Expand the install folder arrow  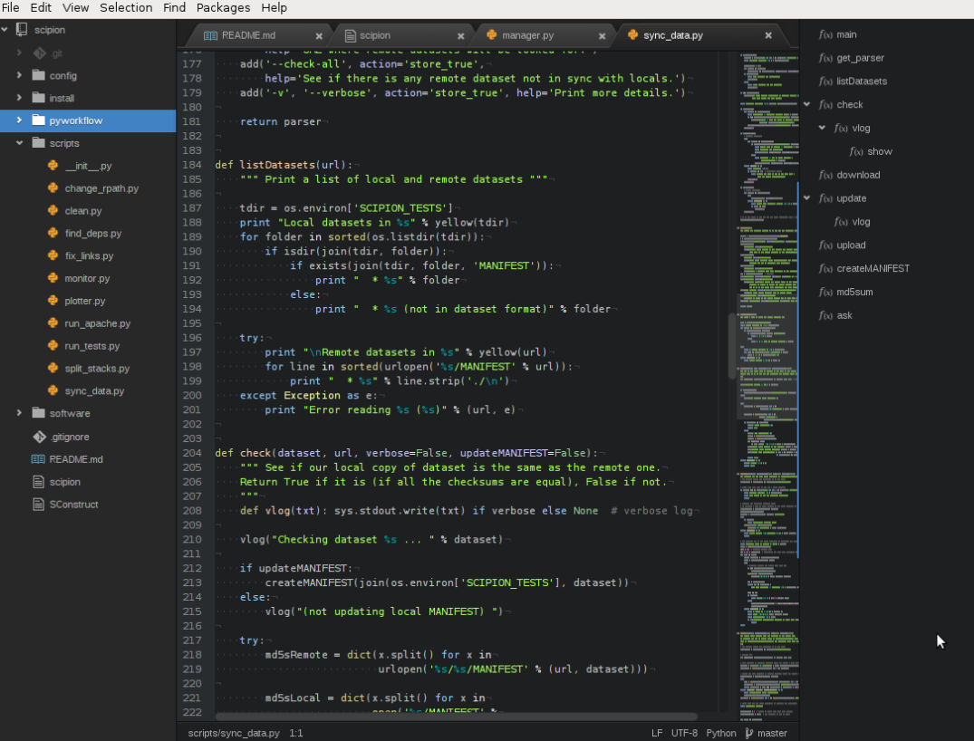coord(19,98)
